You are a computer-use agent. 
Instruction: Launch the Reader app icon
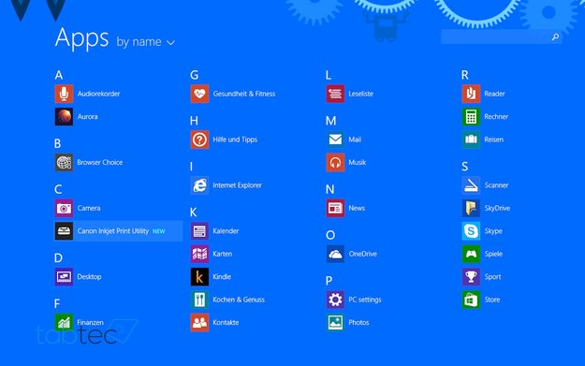pyautogui.click(x=471, y=94)
